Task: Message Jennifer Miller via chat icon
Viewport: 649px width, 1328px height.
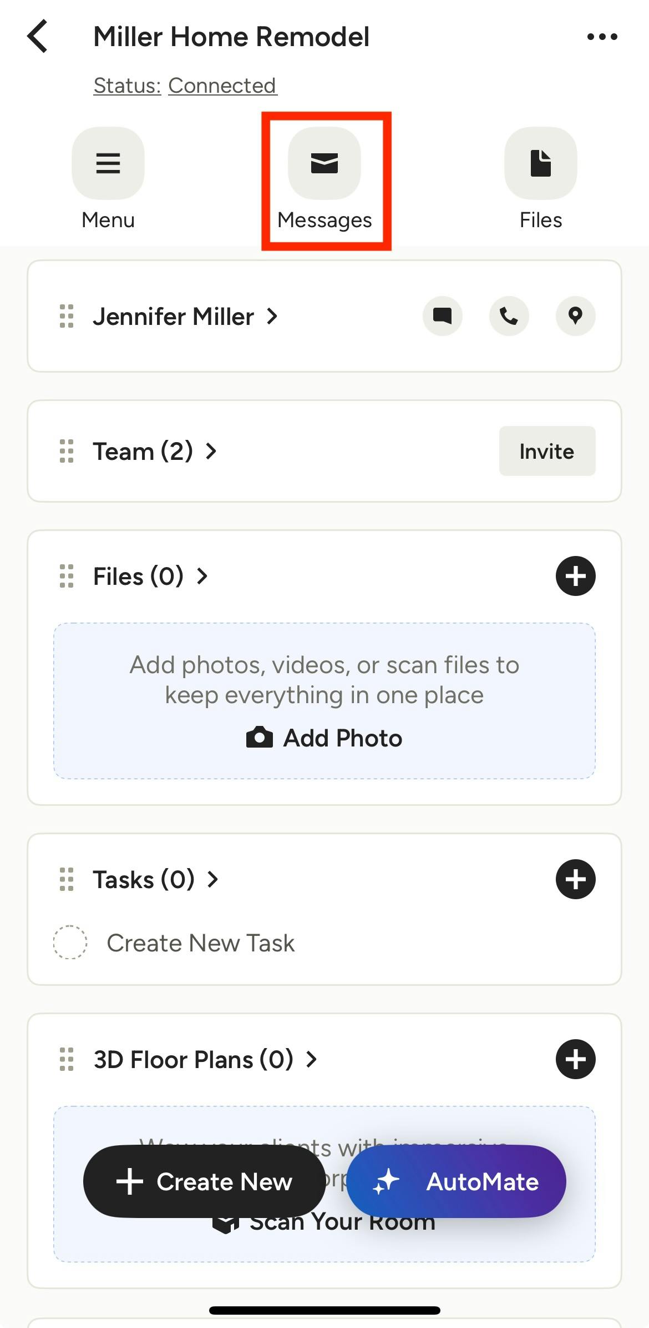Action: (x=443, y=316)
